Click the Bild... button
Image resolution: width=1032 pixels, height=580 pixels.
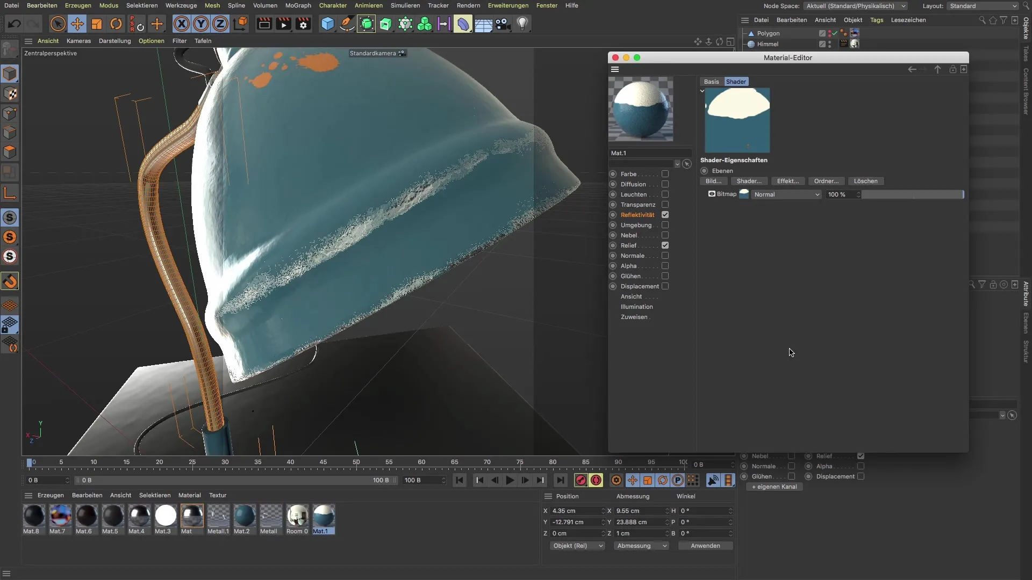(x=714, y=181)
